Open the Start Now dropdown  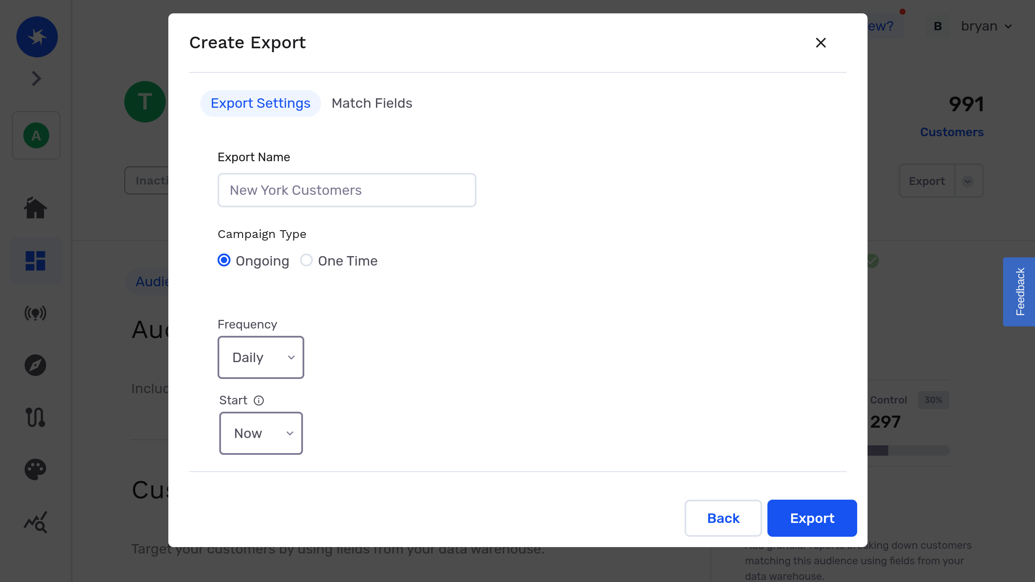click(x=261, y=433)
